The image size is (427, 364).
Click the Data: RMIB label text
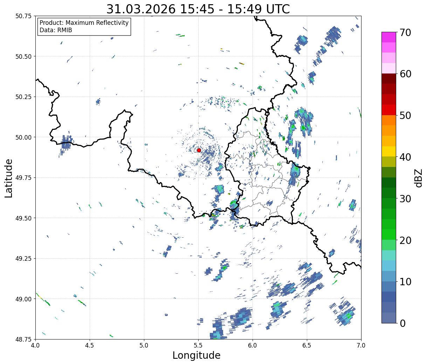coord(56,30)
